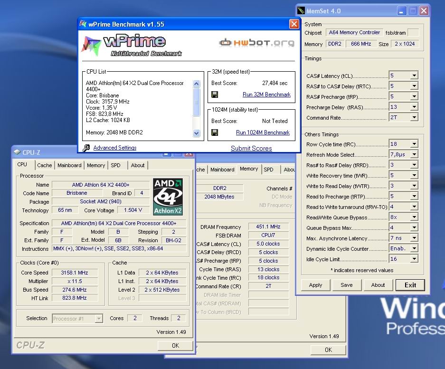Close the wPrime Benchmark window
Viewport: 445px width, 369px height.
coord(294,24)
